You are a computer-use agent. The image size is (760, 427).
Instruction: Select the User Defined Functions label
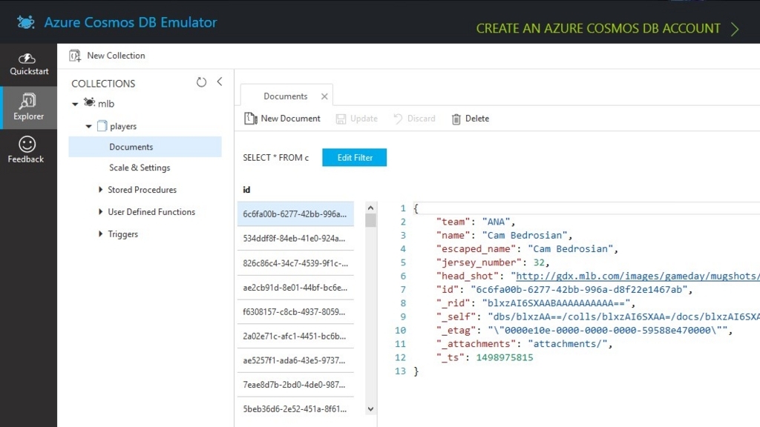[x=151, y=211]
